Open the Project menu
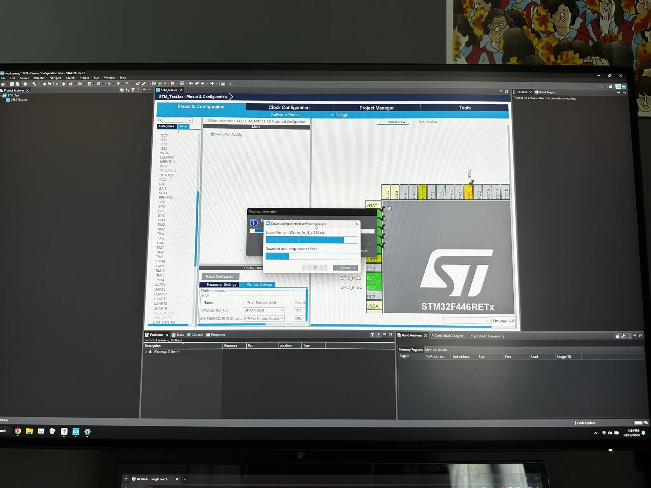 pos(84,78)
